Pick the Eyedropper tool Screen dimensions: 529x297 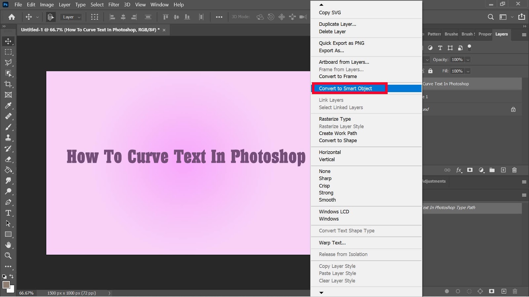pyautogui.click(x=8, y=106)
